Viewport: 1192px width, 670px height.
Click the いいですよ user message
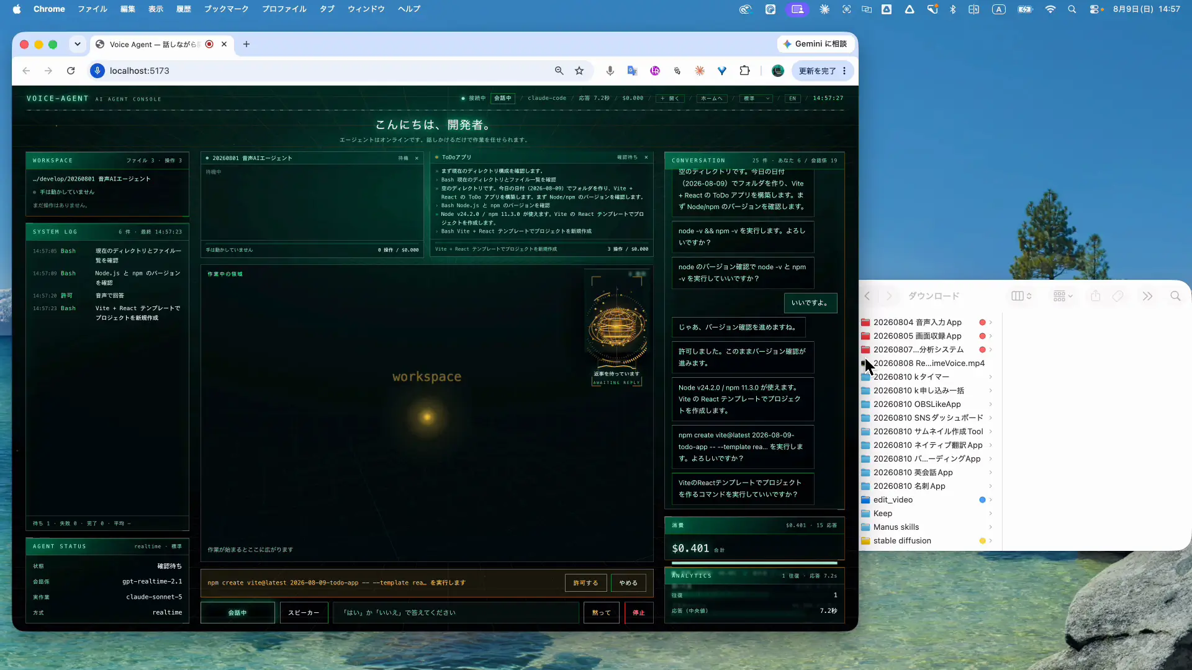pos(810,303)
